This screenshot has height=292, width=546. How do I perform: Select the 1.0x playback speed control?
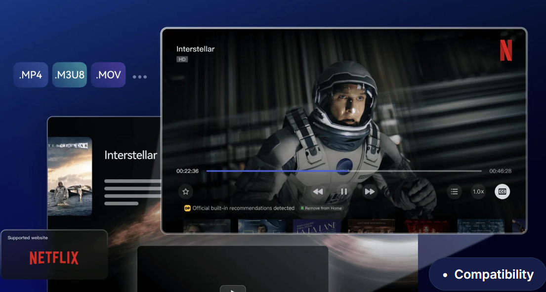(478, 191)
